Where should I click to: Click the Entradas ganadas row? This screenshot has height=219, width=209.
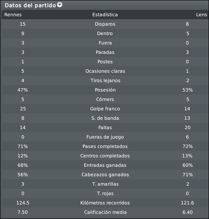(x=105, y=165)
